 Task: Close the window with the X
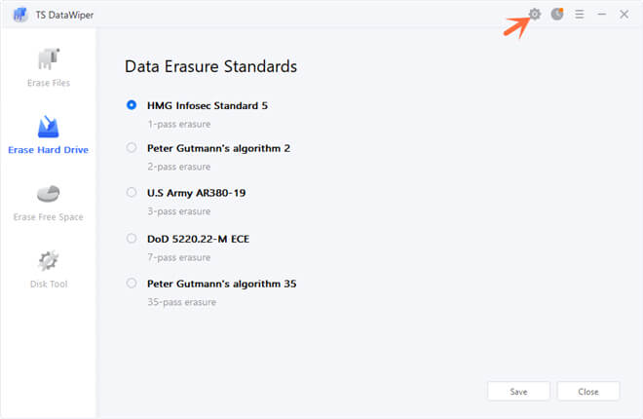[624, 15]
